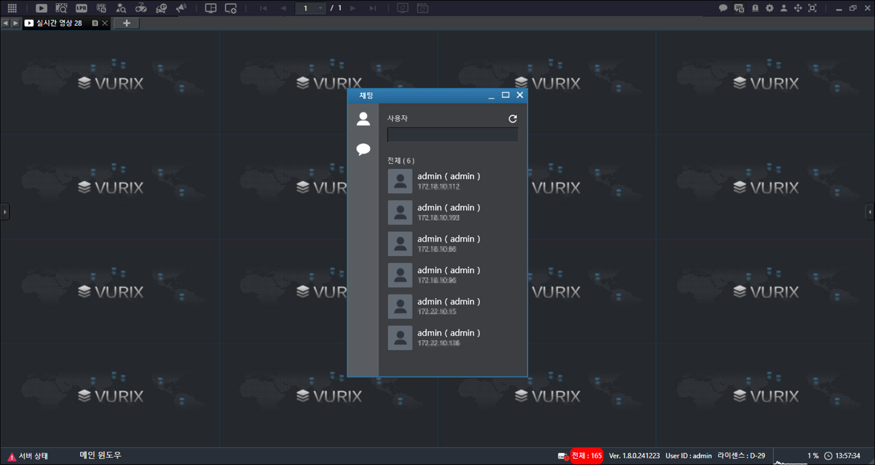This screenshot has width=875, height=465.
Task: Open live video playback tool
Action: [41, 8]
